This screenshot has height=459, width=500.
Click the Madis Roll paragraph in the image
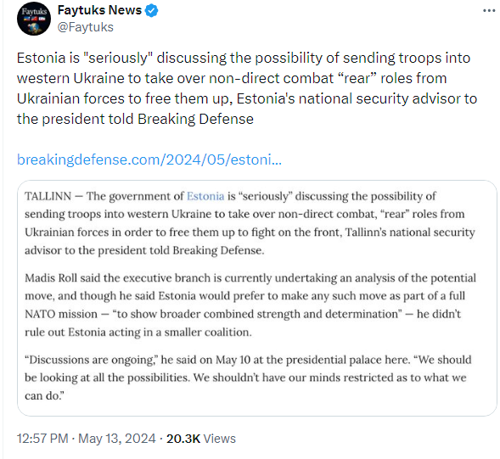click(x=250, y=305)
